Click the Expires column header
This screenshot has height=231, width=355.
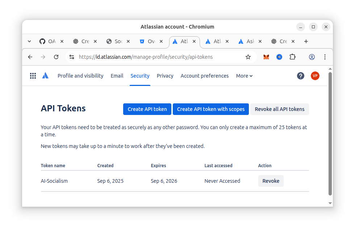pyautogui.click(x=159, y=165)
